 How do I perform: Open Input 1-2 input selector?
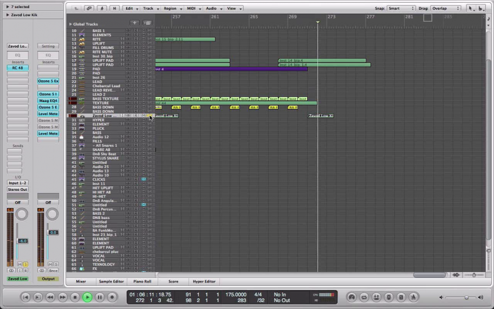coord(18,183)
